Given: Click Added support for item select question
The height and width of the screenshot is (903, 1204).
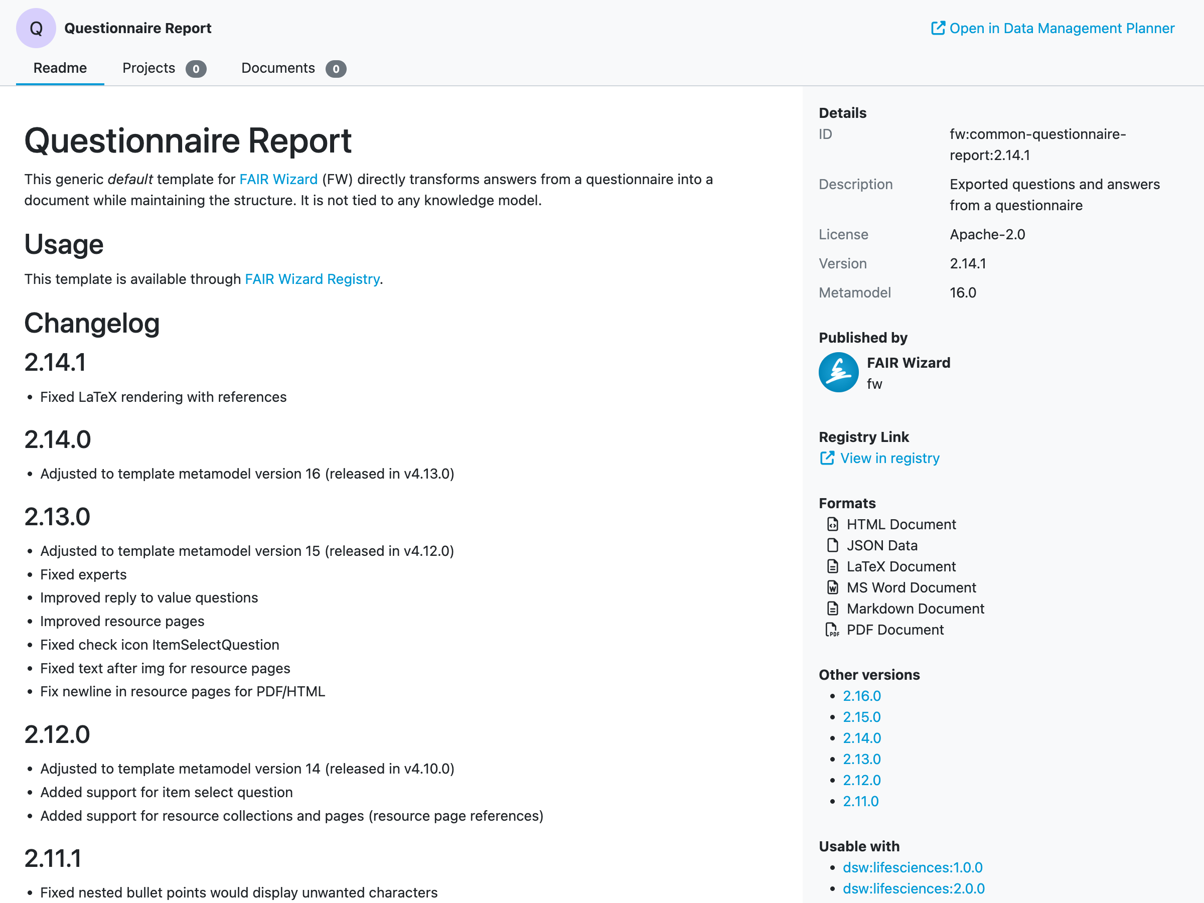Looking at the screenshot, I should 167,792.
